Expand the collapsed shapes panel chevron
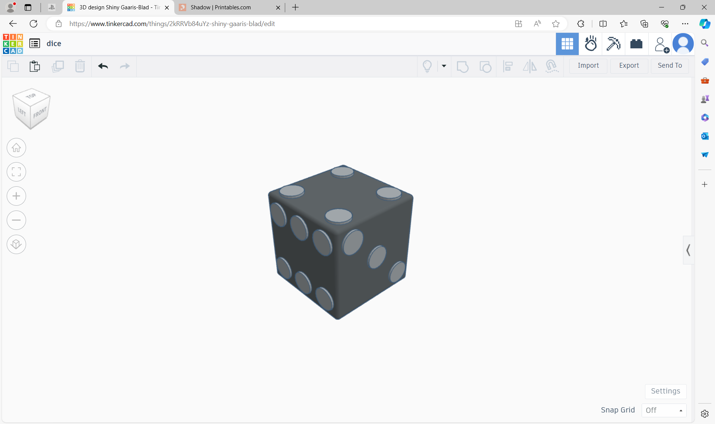Screen dimensions: 715x424 click(689, 250)
